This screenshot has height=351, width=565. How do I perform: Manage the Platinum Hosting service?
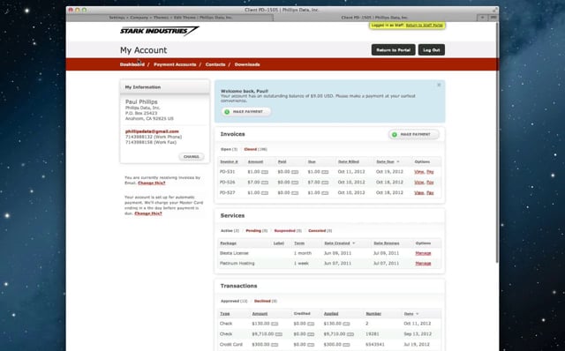pos(423,264)
